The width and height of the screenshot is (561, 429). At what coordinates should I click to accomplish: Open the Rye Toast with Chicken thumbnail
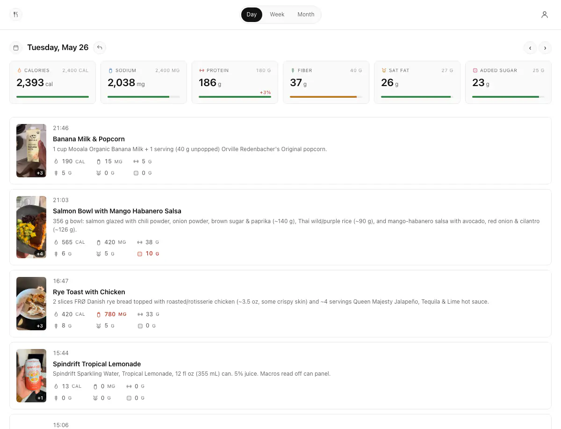(31, 304)
